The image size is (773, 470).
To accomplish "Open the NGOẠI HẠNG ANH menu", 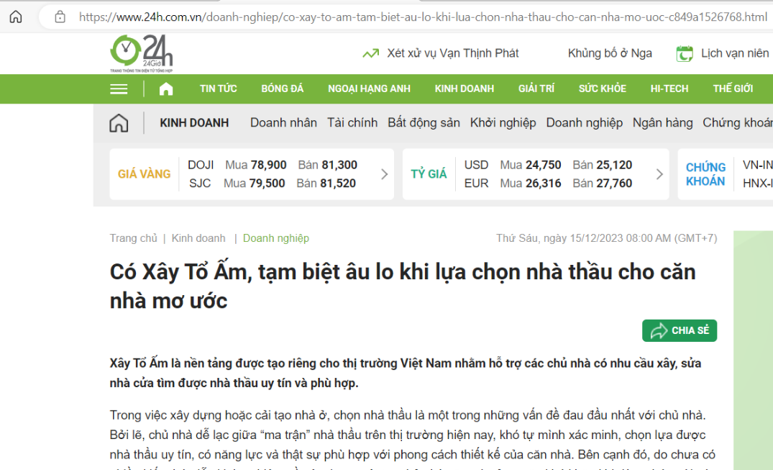I will click(370, 89).
